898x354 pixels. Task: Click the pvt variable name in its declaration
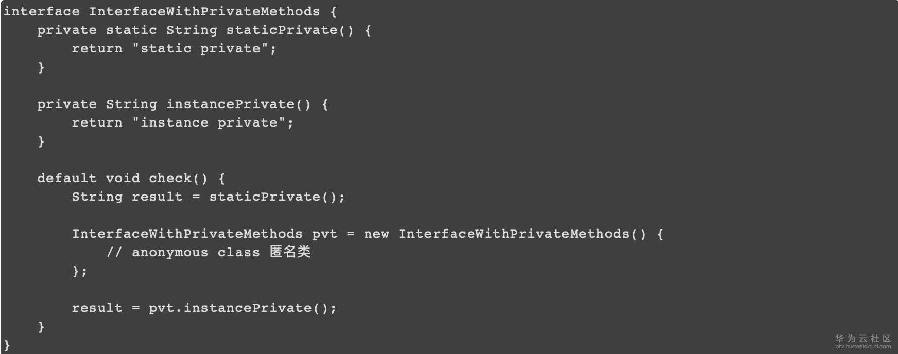point(324,234)
